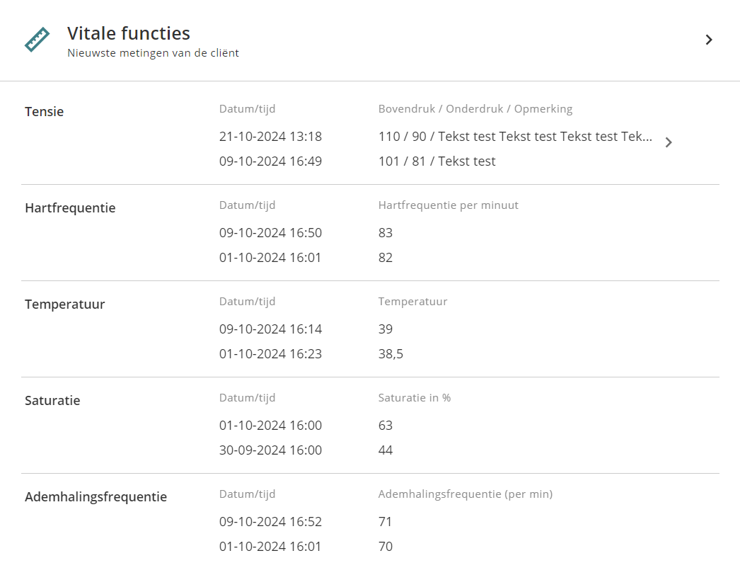The height and width of the screenshot is (575, 740).
Task: Select the Tensie row label
Action: coord(44,111)
